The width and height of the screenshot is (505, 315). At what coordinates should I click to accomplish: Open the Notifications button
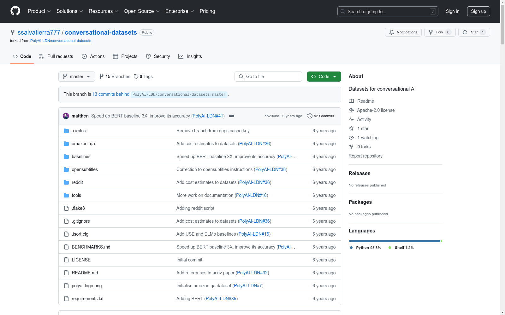[x=403, y=32]
